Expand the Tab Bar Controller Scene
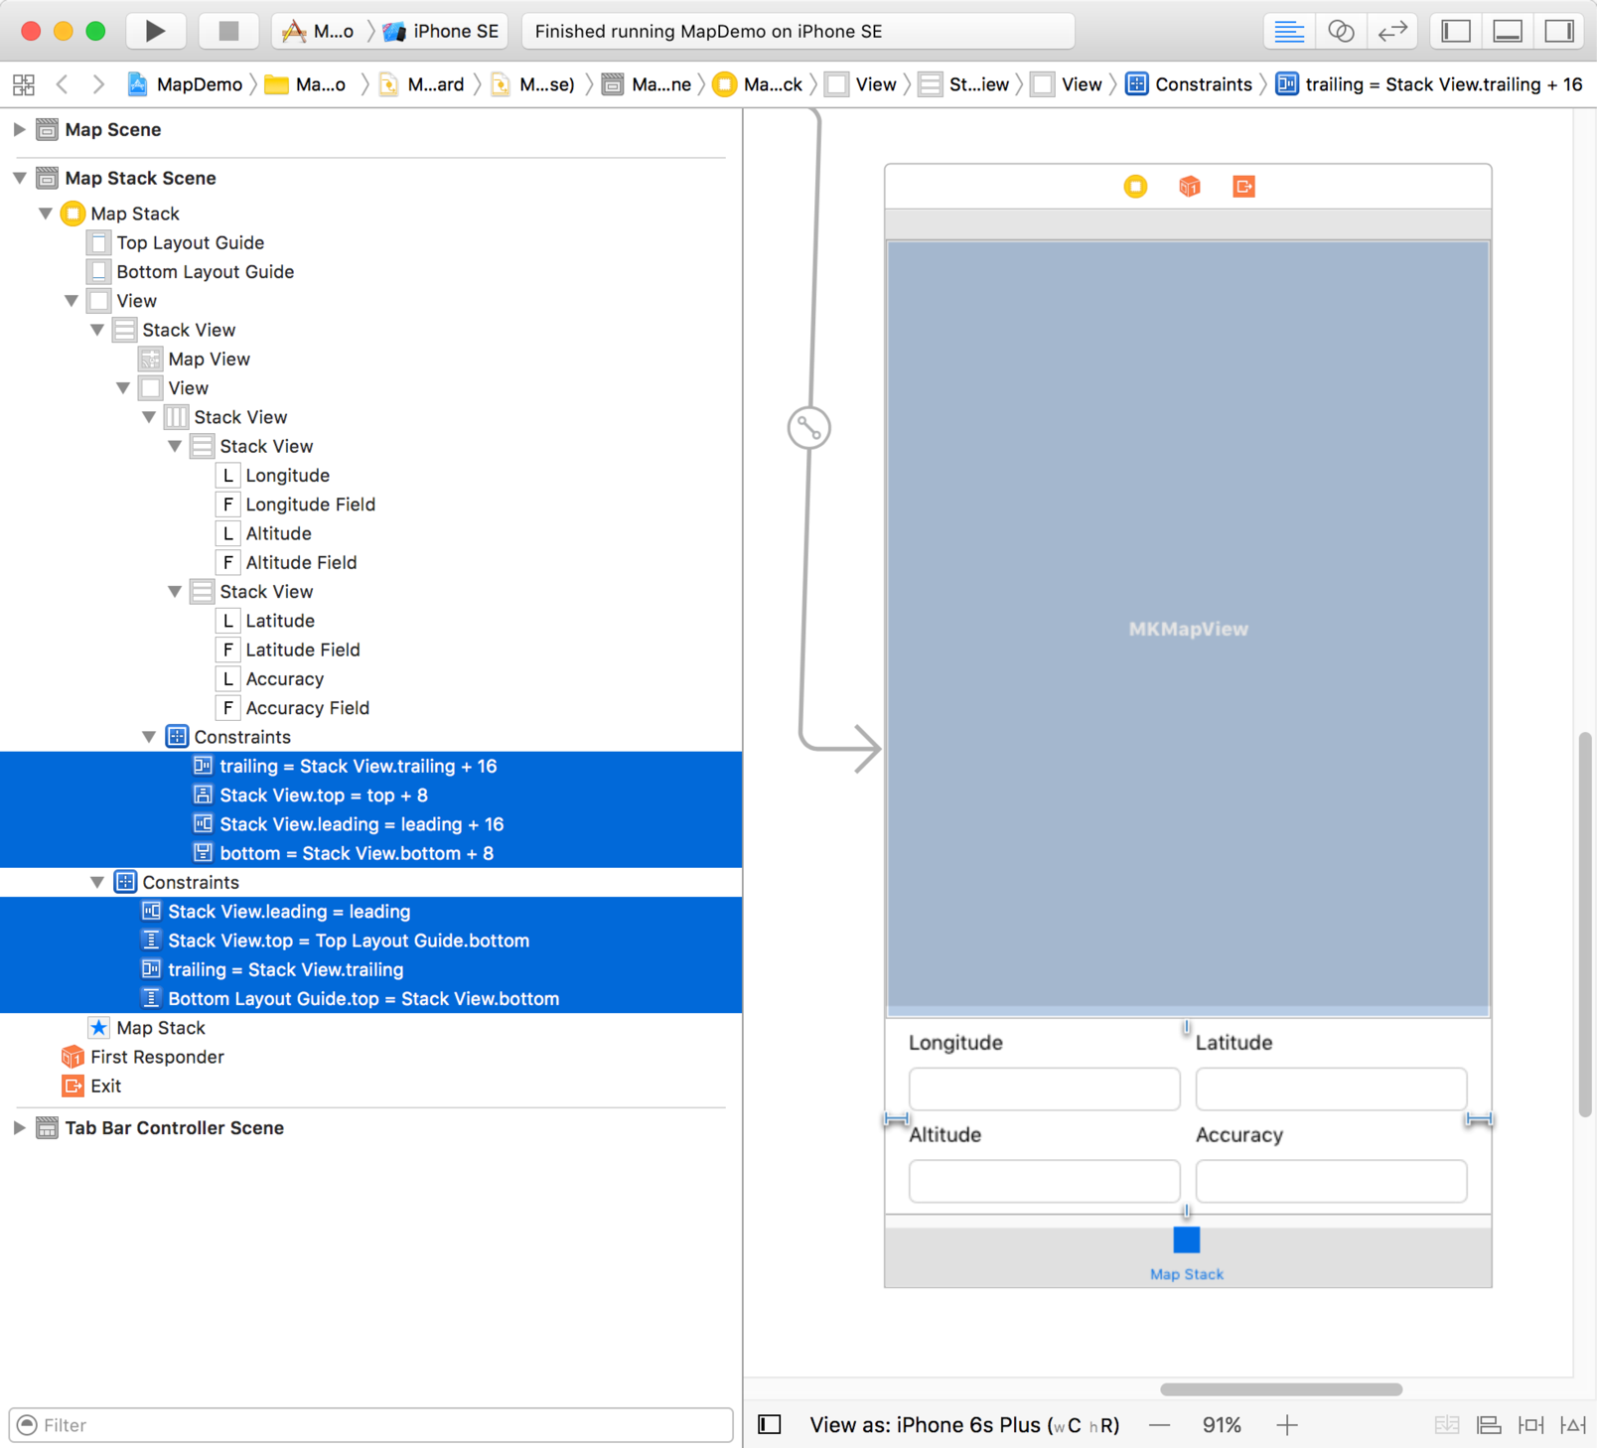Screen dimensions: 1597x1448 click(19, 1128)
